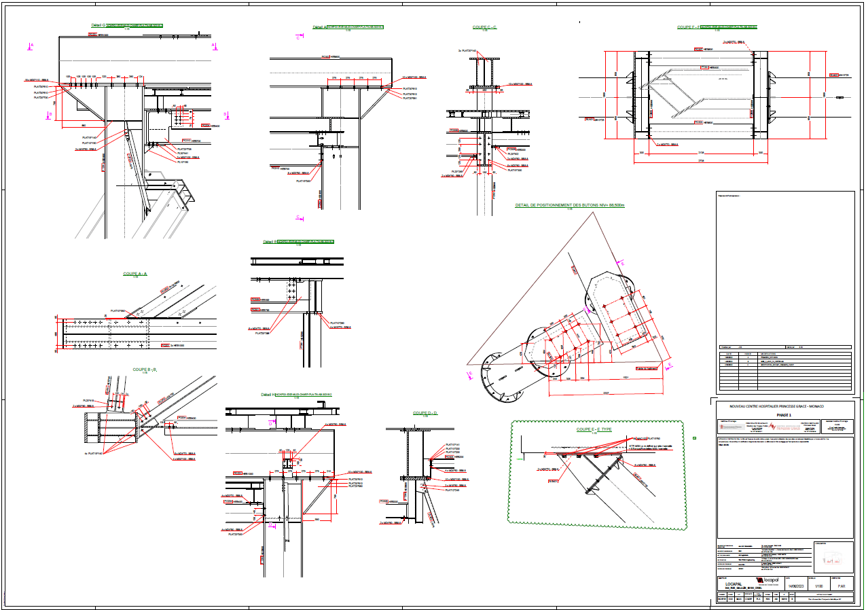The image size is (866, 610).
Task: Click the COUPE B - B view title
Action: [x=145, y=370]
